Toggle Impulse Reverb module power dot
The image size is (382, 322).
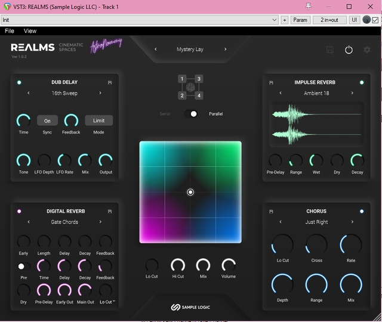(x=362, y=82)
